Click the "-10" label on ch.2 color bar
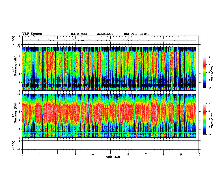This screenshot has height=173, width=224. click(x=209, y=135)
